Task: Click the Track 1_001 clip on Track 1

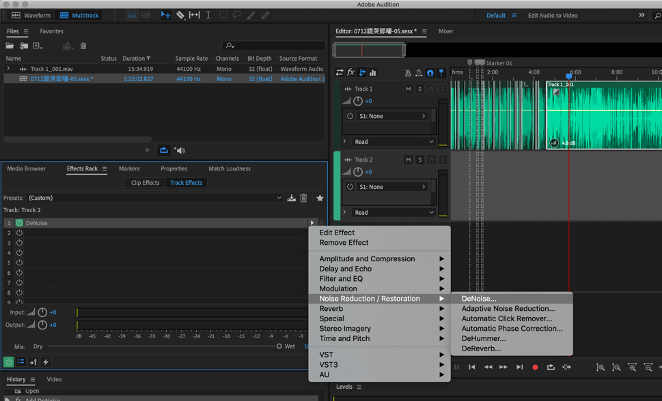Action: click(604, 115)
